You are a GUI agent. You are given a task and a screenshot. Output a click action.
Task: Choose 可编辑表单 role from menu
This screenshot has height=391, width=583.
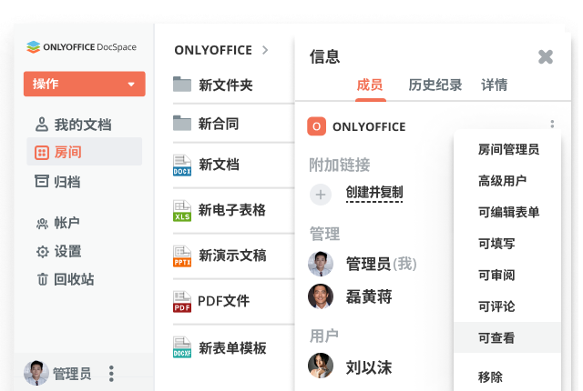507,212
